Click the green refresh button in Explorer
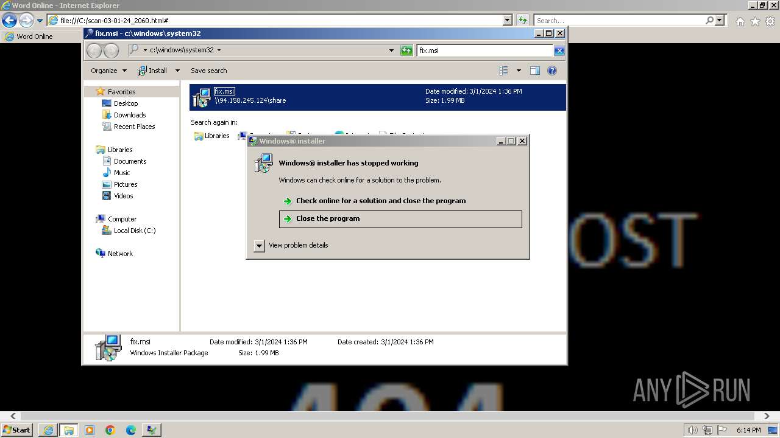780x438 pixels. tap(406, 50)
